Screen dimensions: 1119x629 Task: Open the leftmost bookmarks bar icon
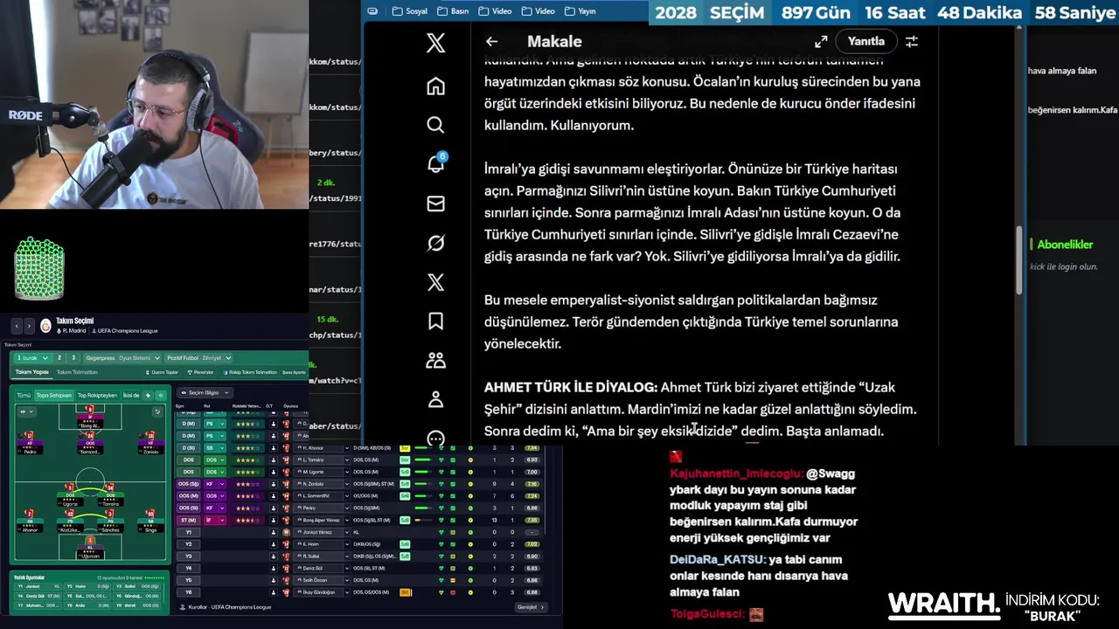(x=373, y=11)
